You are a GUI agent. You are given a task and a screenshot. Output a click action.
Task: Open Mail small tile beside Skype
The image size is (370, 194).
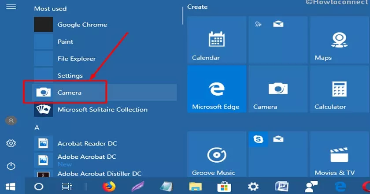pyautogui.click(x=278, y=139)
